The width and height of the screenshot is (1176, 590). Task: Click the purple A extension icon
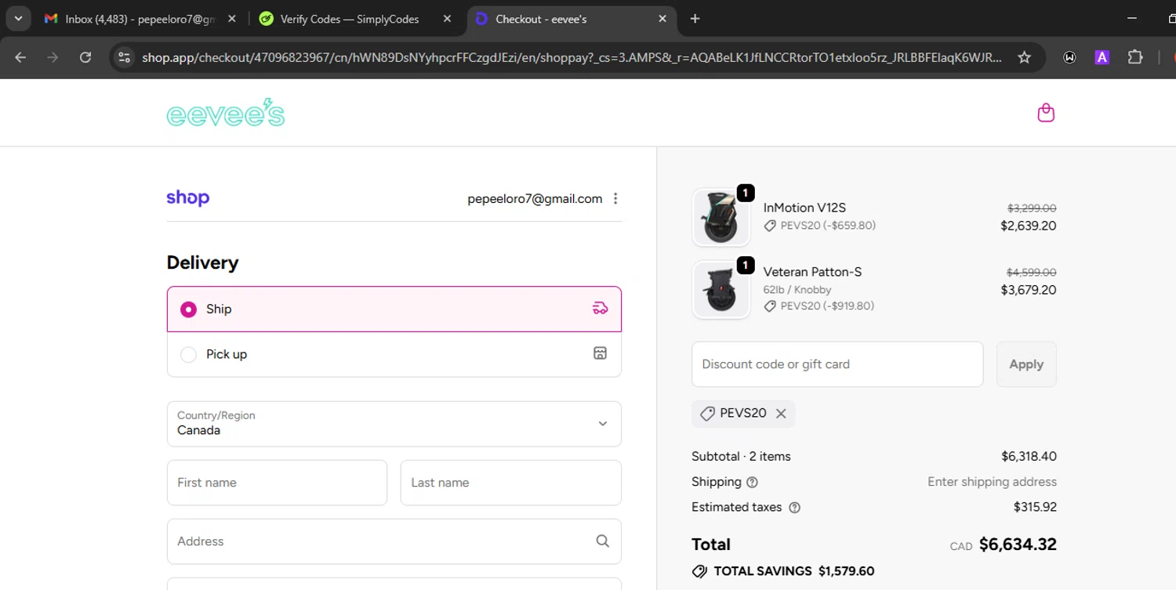tap(1102, 57)
